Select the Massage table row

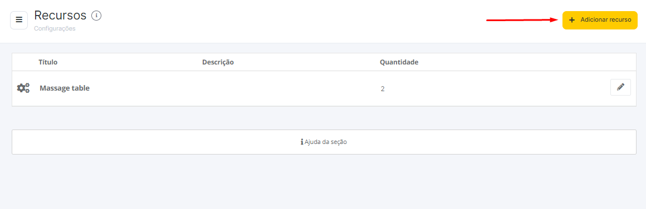[324, 88]
